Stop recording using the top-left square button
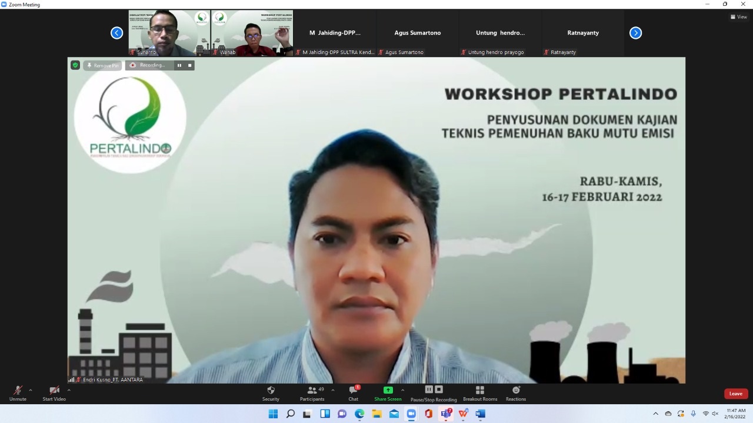The height and width of the screenshot is (423, 753). [189, 65]
